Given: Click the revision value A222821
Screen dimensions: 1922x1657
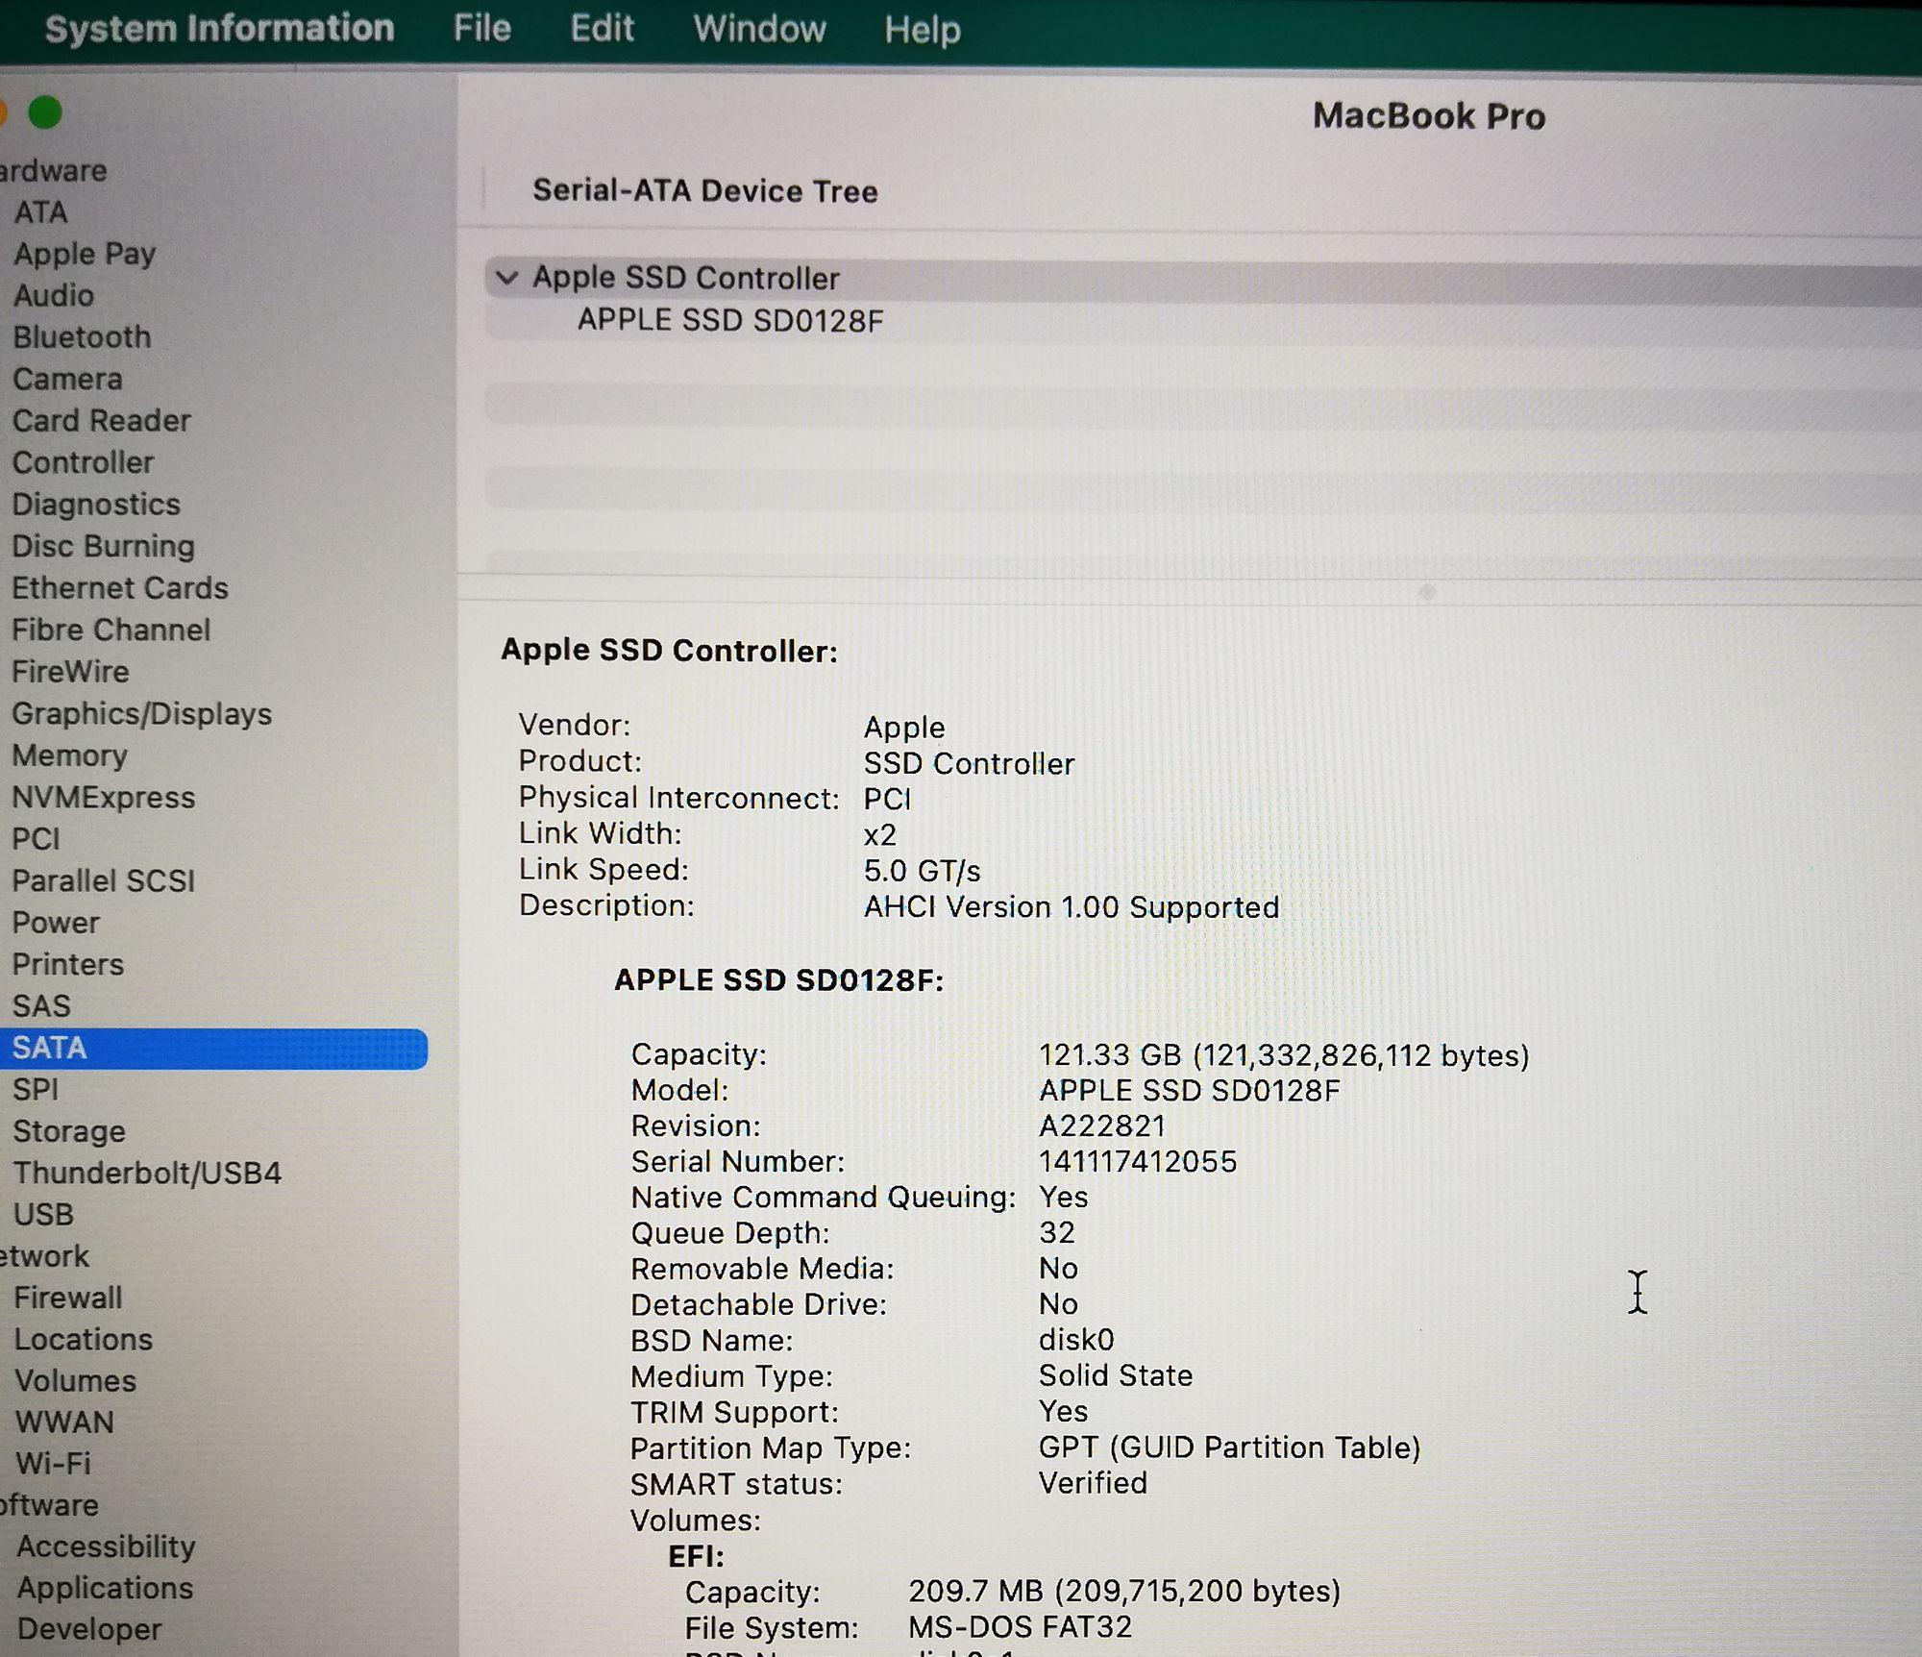Looking at the screenshot, I should click(1102, 1126).
